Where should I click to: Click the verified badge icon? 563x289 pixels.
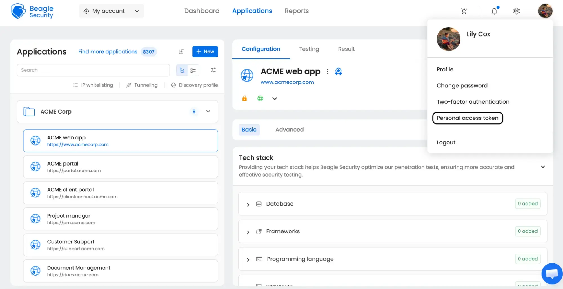point(338,72)
